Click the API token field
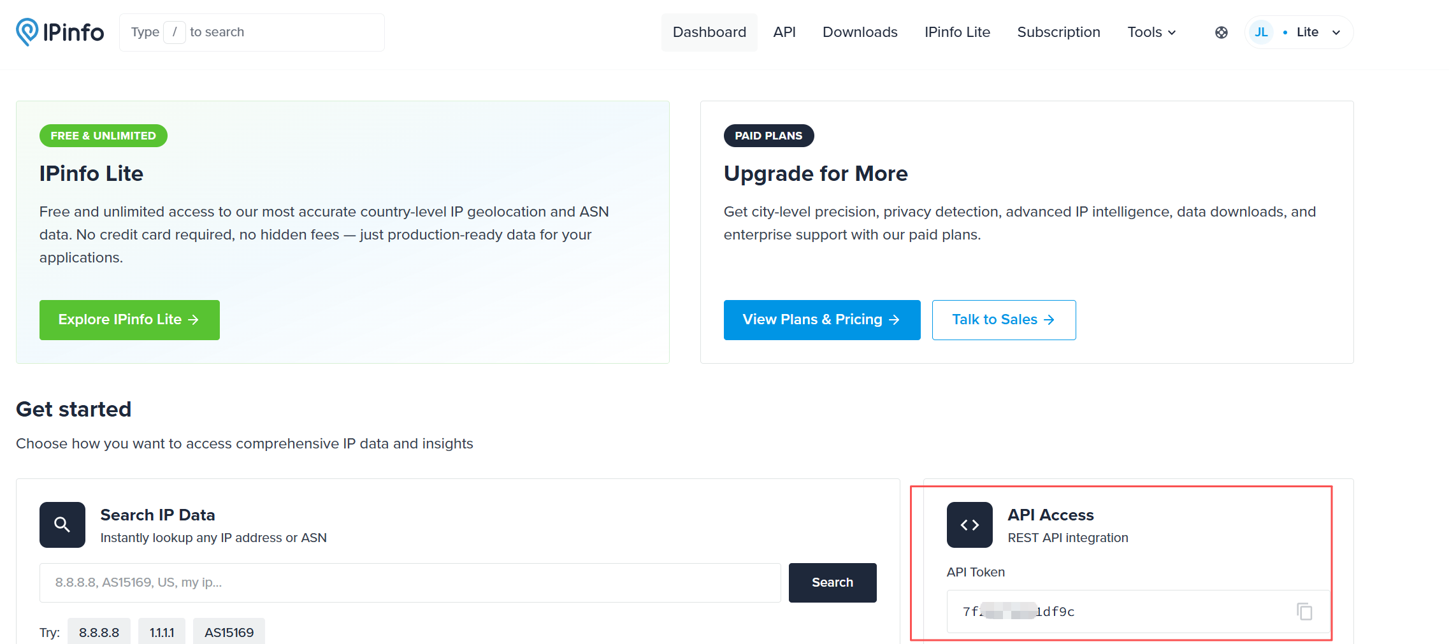 1138,612
